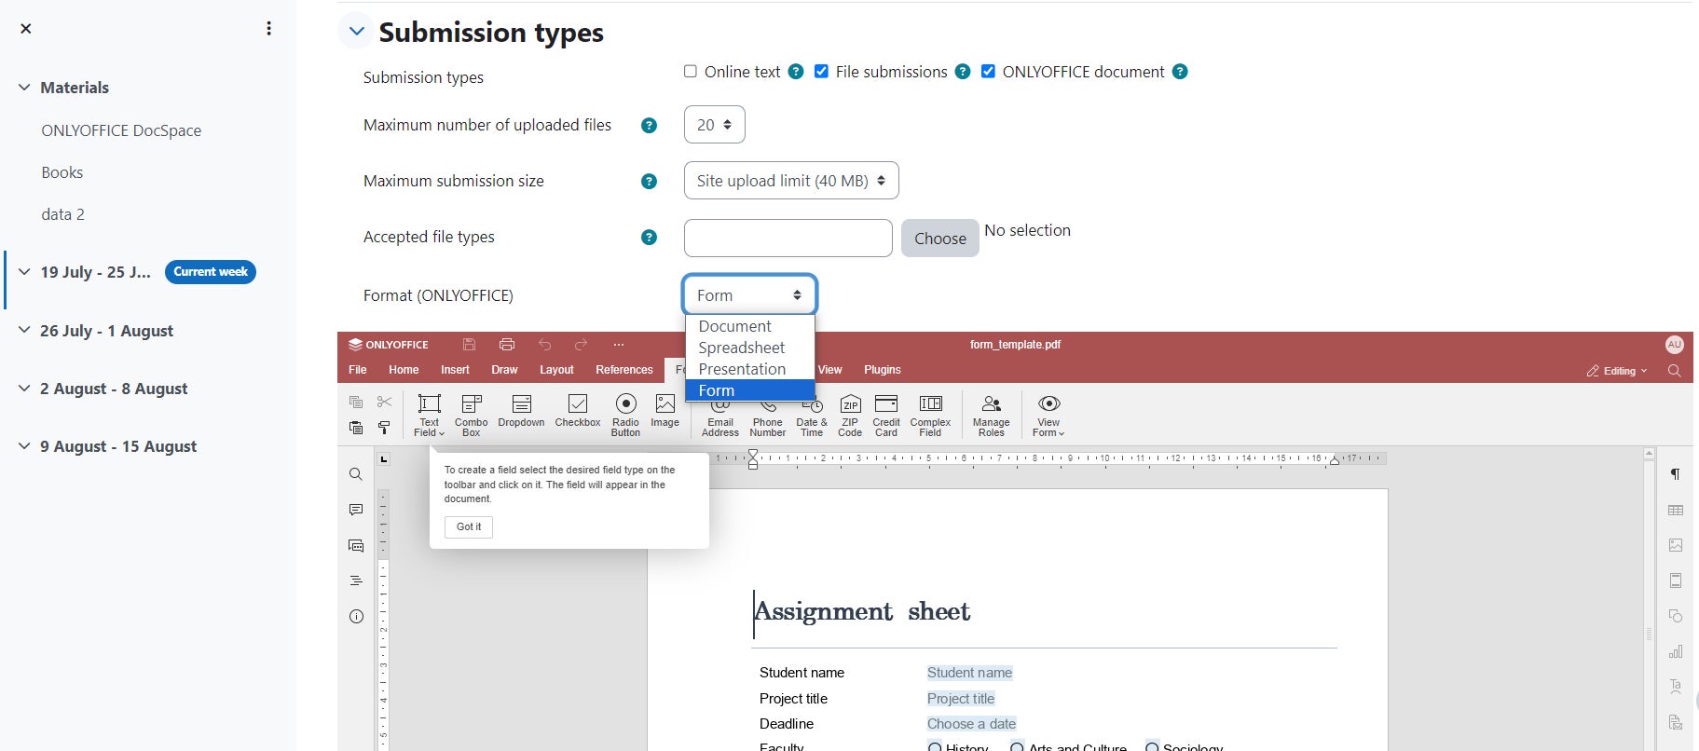Open Maximum submission size dropdown
The image size is (1699, 751).
point(791,181)
